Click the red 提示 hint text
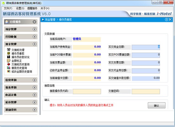This screenshot has height=127, width=175. [81, 105]
